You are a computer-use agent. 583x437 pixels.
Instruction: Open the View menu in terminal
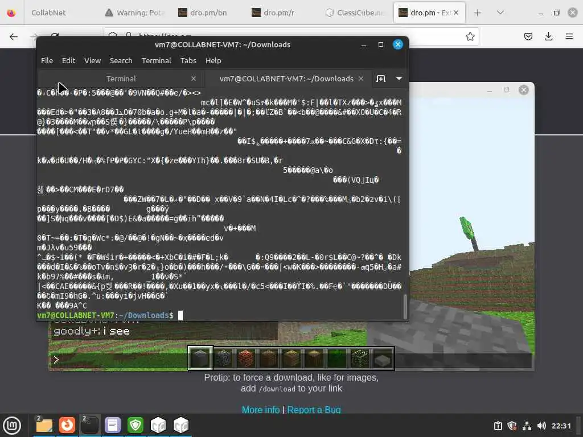pyautogui.click(x=92, y=60)
